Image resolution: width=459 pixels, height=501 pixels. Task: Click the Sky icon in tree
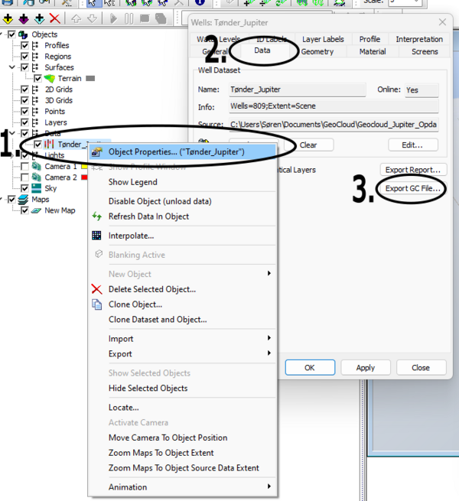click(x=37, y=188)
